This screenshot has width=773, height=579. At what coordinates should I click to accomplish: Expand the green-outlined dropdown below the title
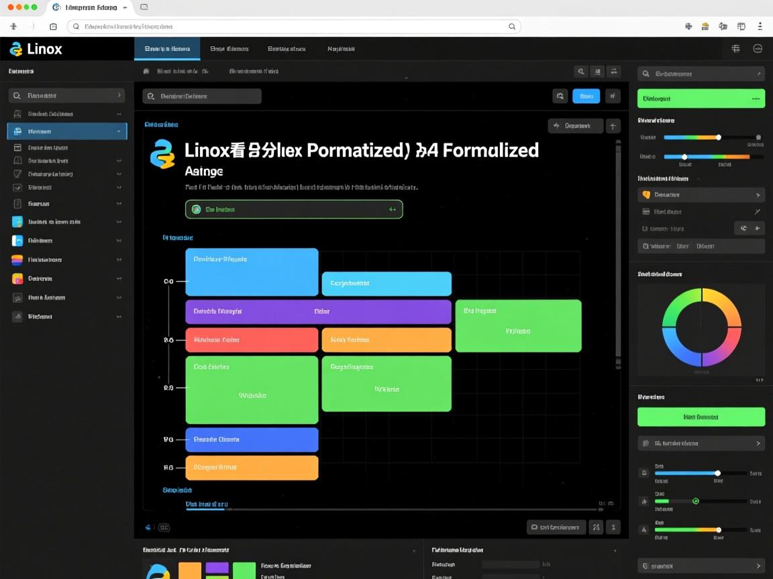393,210
